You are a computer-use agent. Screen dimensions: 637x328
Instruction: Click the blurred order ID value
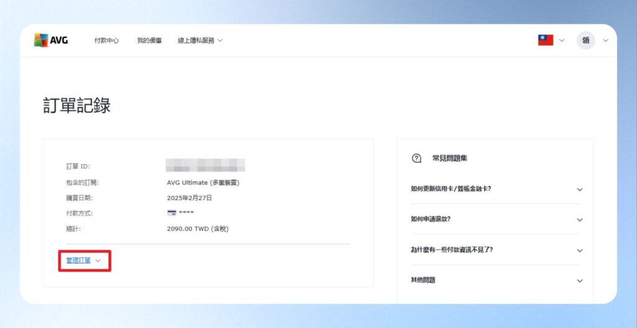205,165
